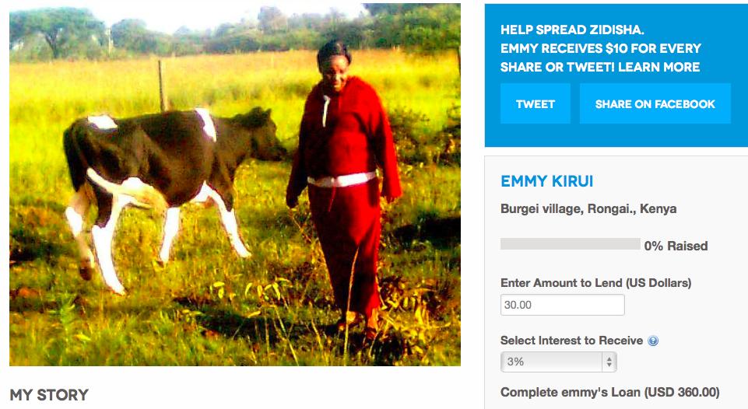Image resolution: width=748 pixels, height=409 pixels.
Task: Click the 0% raised progress bar
Action: click(x=570, y=244)
